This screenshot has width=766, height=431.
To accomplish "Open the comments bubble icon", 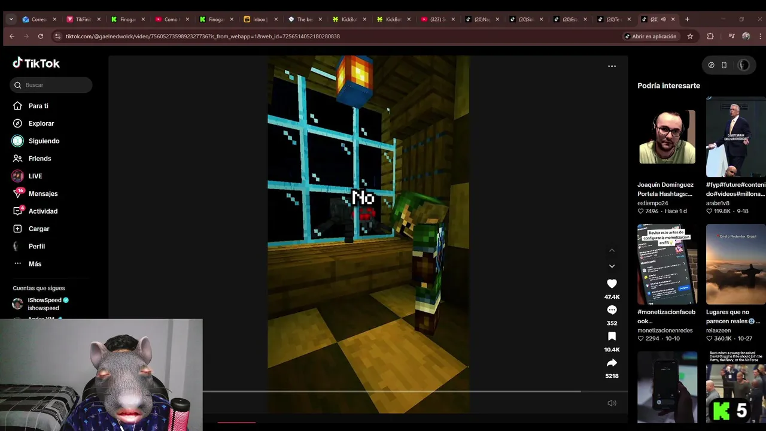I will coord(612,310).
